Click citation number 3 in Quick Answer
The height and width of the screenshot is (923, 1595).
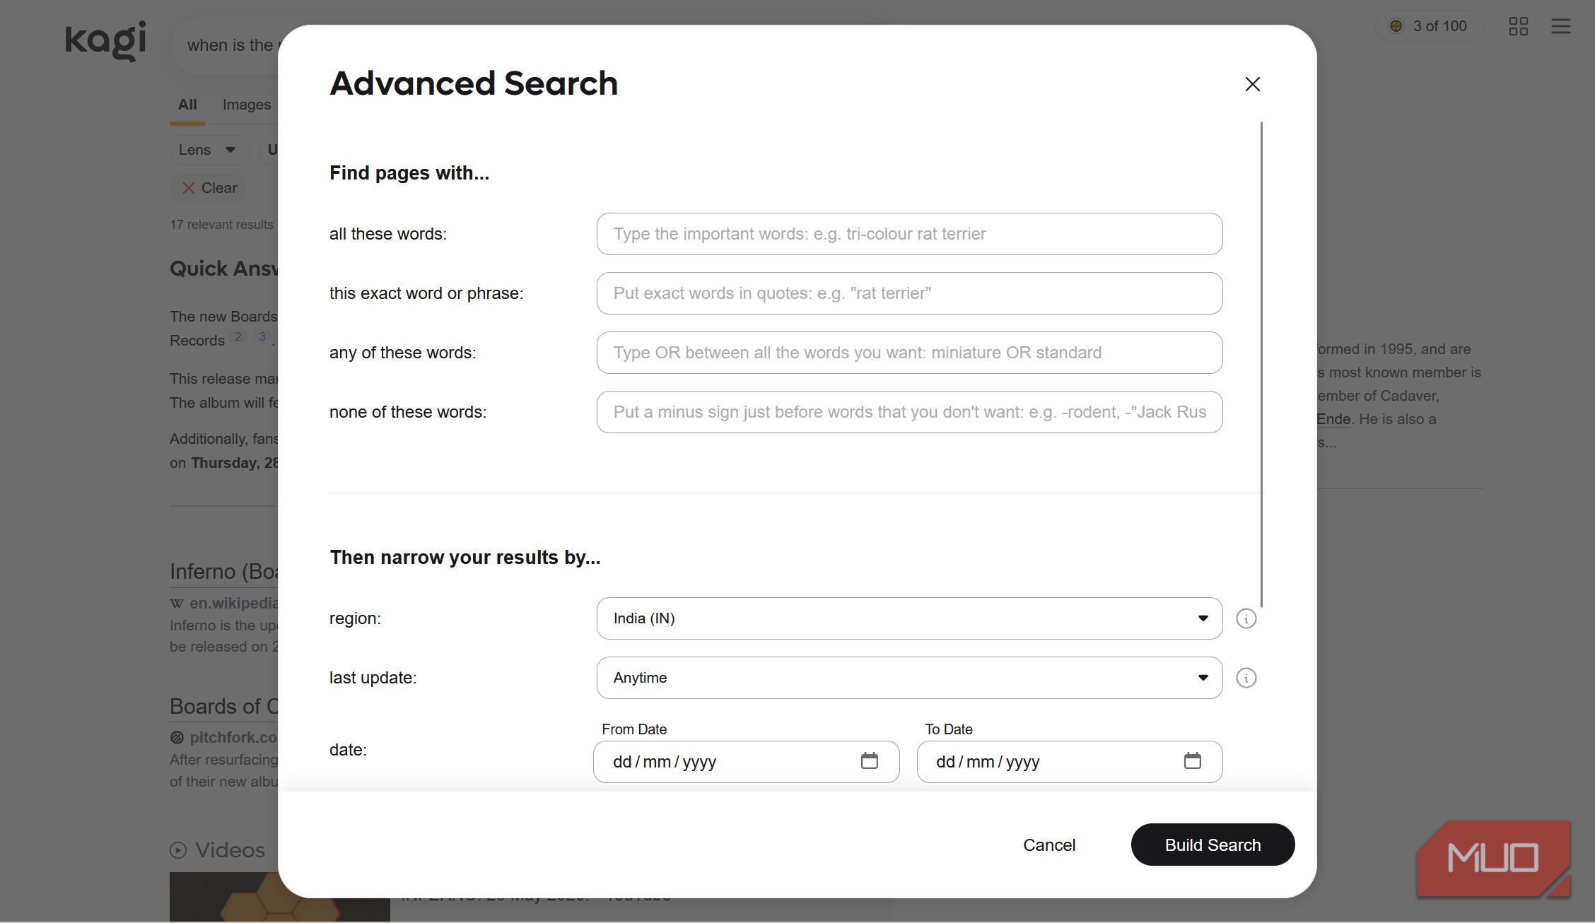pyautogui.click(x=262, y=336)
